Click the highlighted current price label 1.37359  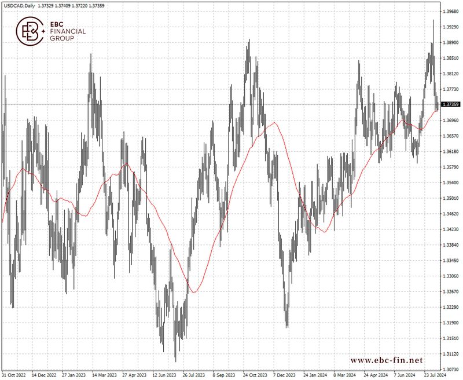(x=450, y=105)
